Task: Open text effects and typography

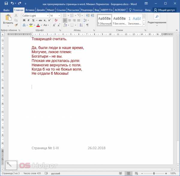Action: 24,25
